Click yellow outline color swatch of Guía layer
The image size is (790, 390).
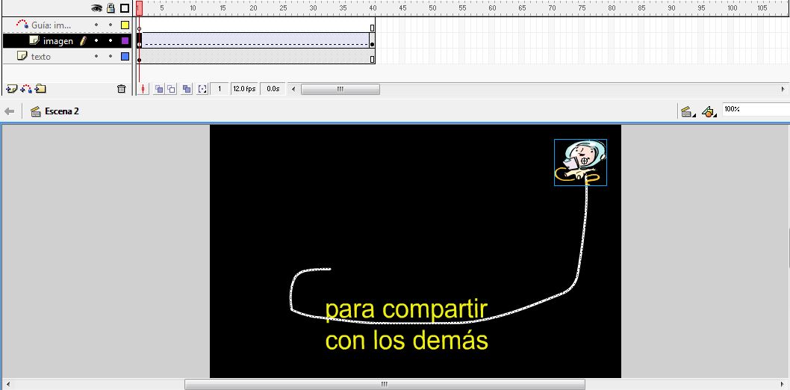click(125, 25)
